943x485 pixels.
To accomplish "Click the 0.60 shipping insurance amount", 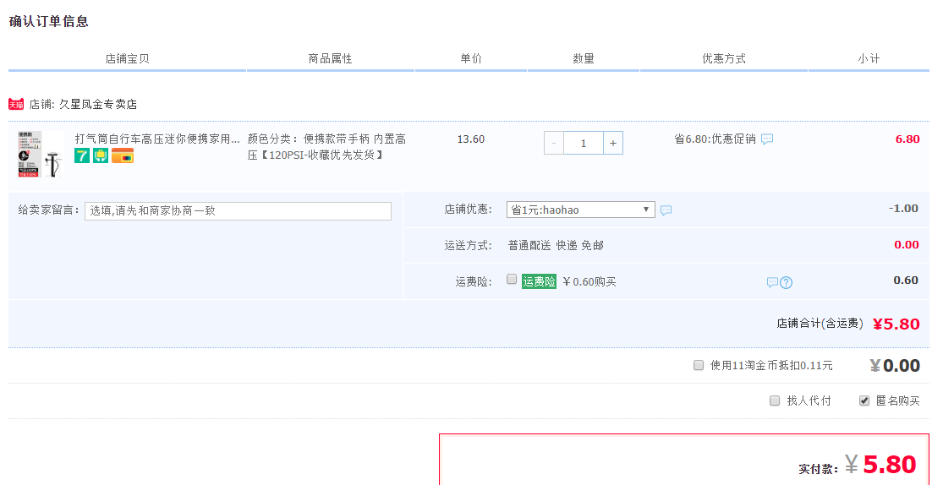I will click(906, 280).
